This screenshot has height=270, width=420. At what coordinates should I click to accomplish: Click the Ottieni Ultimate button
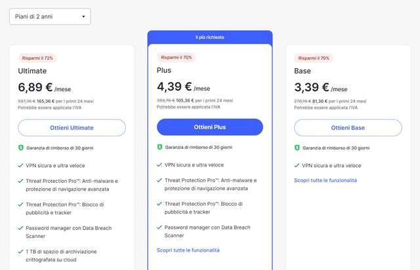click(x=72, y=128)
